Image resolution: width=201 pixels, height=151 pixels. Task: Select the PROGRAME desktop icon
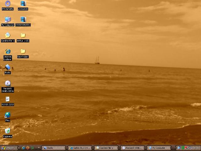[x=8, y=4]
